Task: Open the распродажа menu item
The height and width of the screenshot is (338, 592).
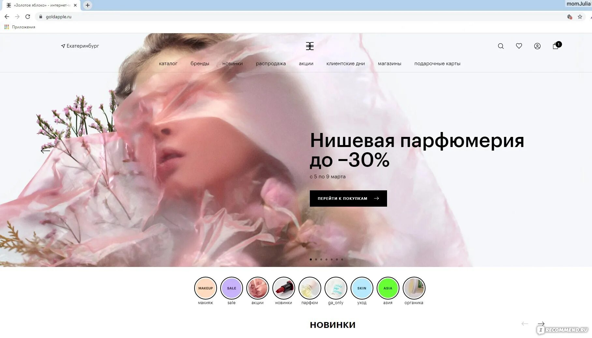Action: 271,64
